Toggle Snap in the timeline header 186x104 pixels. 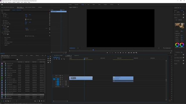tap(57, 59)
